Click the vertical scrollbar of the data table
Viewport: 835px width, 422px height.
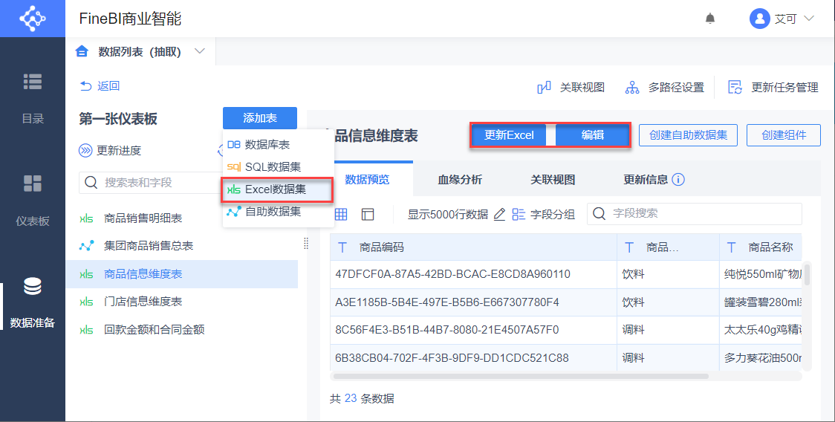point(808,275)
